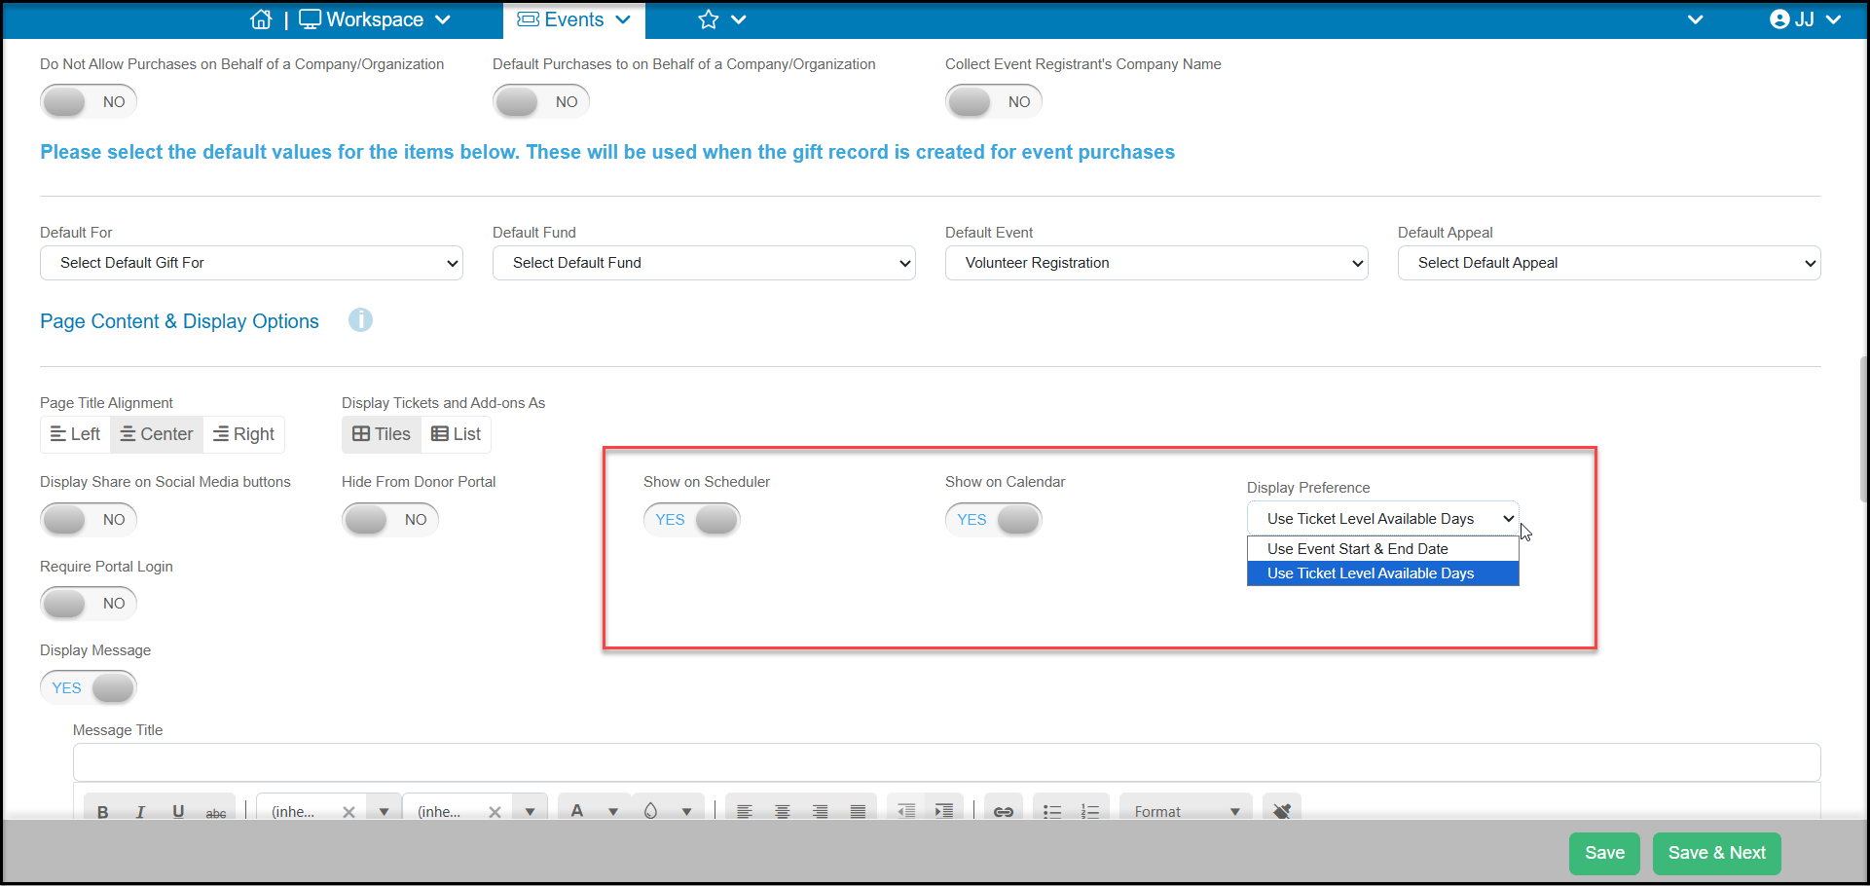Insert a hyperlink using link icon
This screenshot has height=886, width=1870.
click(1003, 811)
